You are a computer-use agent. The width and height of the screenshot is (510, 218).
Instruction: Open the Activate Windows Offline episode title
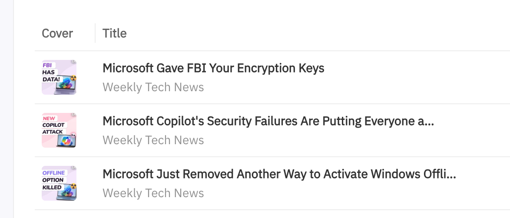[x=279, y=174]
